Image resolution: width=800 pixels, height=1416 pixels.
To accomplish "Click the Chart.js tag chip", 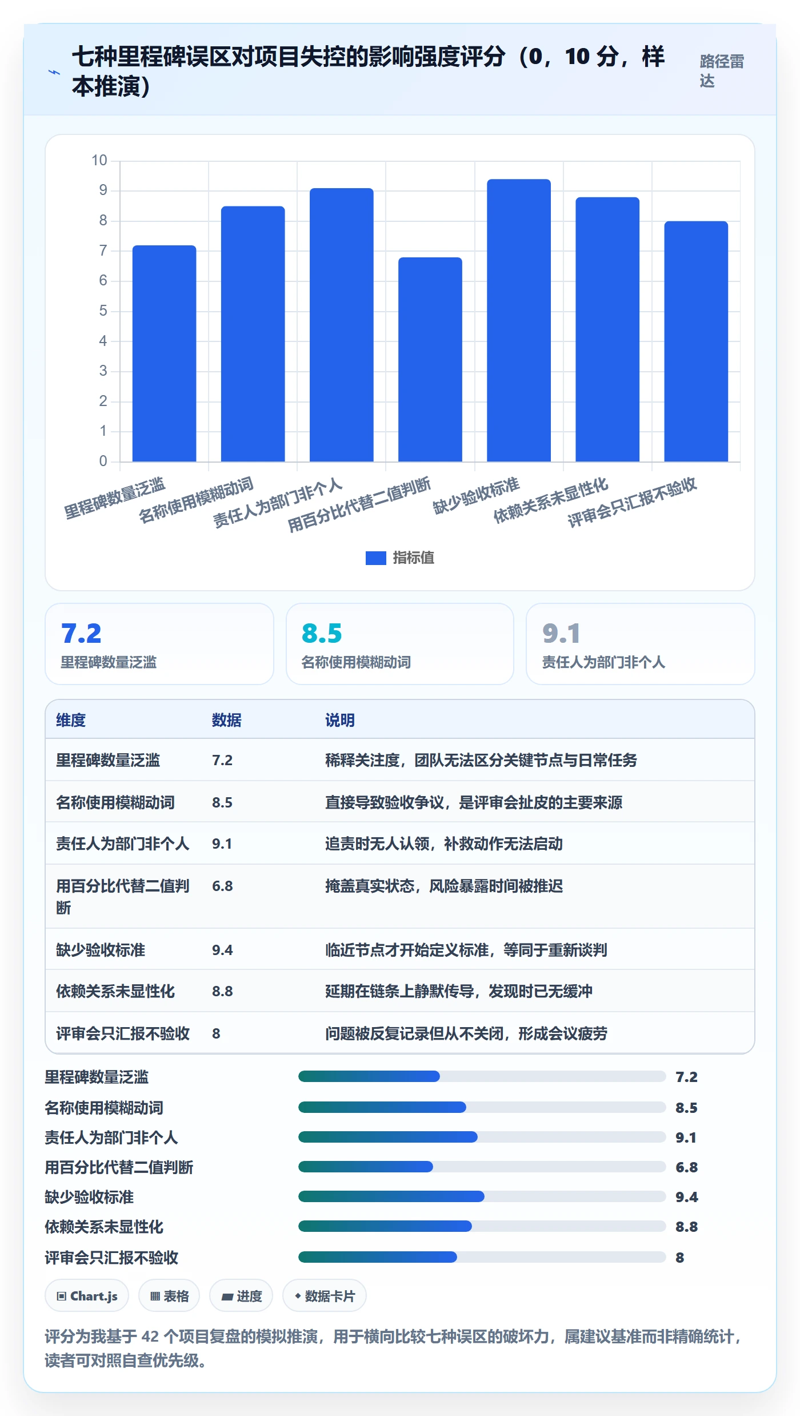I will pyautogui.click(x=87, y=1296).
